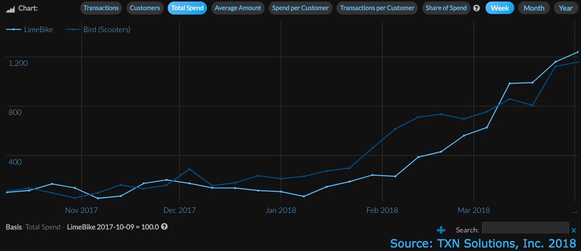581x251 pixels.
Task: Set time granularity to Year
Action: tap(566, 8)
